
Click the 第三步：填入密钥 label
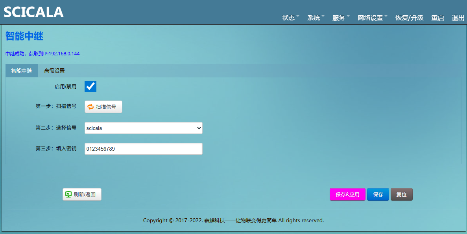tap(56, 148)
